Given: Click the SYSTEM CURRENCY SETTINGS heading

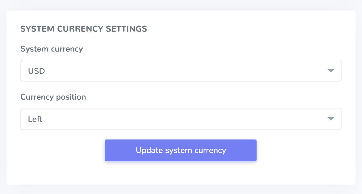Looking at the screenshot, I should [x=83, y=29].
